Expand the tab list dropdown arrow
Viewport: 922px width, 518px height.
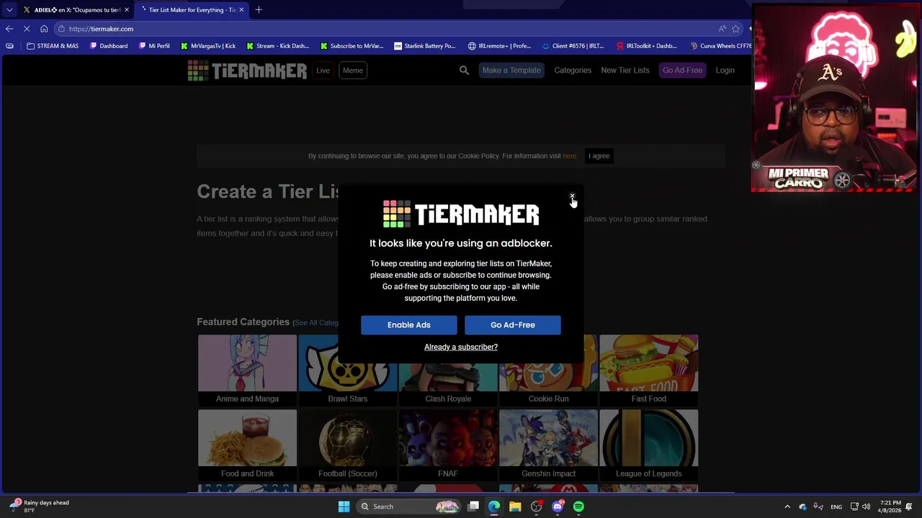(x=9, y=9)
